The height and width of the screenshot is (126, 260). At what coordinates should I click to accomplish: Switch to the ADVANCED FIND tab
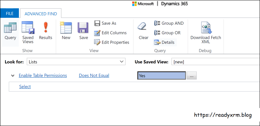pos(41,14)
